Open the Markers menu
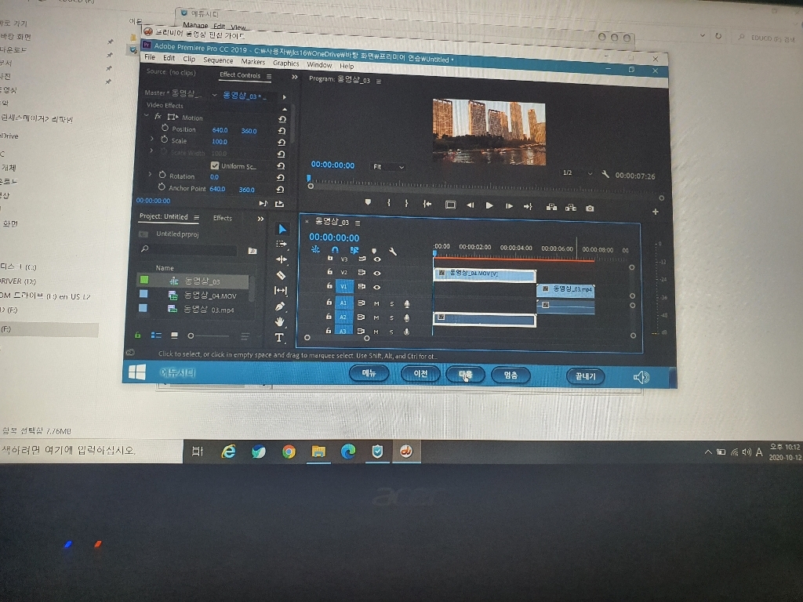The image size is (803, 602). click(x=253, y=61)
